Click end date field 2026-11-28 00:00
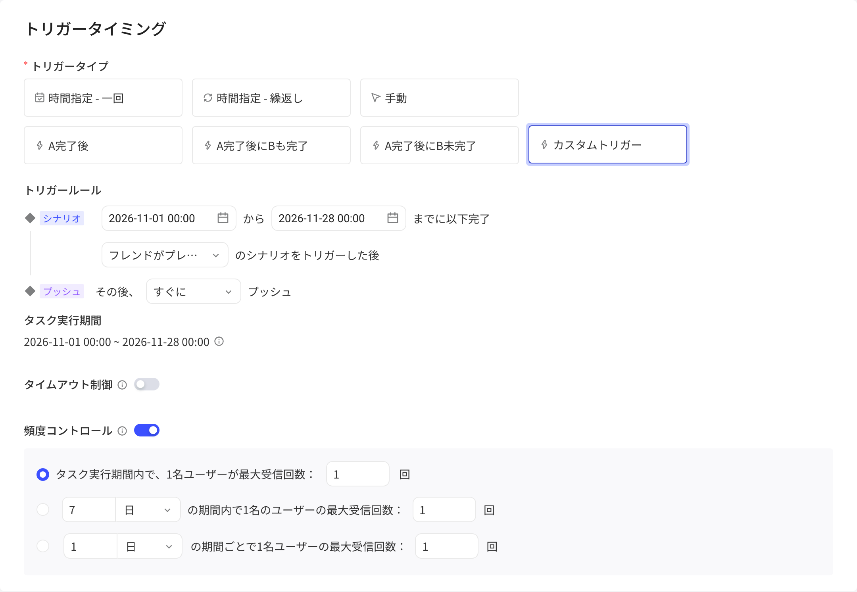The image size is (857, 592). [x=339, y=218]
